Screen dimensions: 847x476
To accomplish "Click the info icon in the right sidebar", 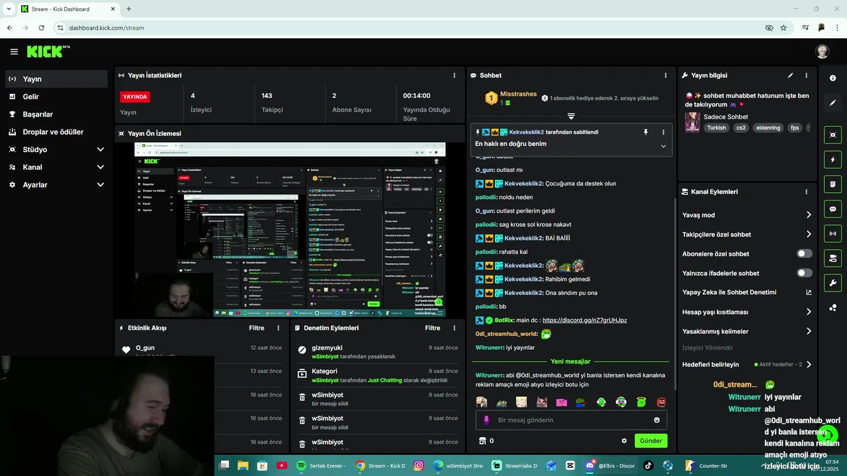I will tap(832, 78).
